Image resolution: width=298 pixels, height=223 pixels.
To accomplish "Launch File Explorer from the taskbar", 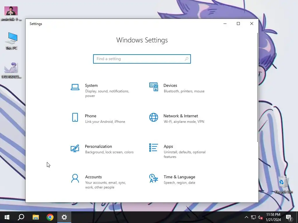I will (36, 217).
